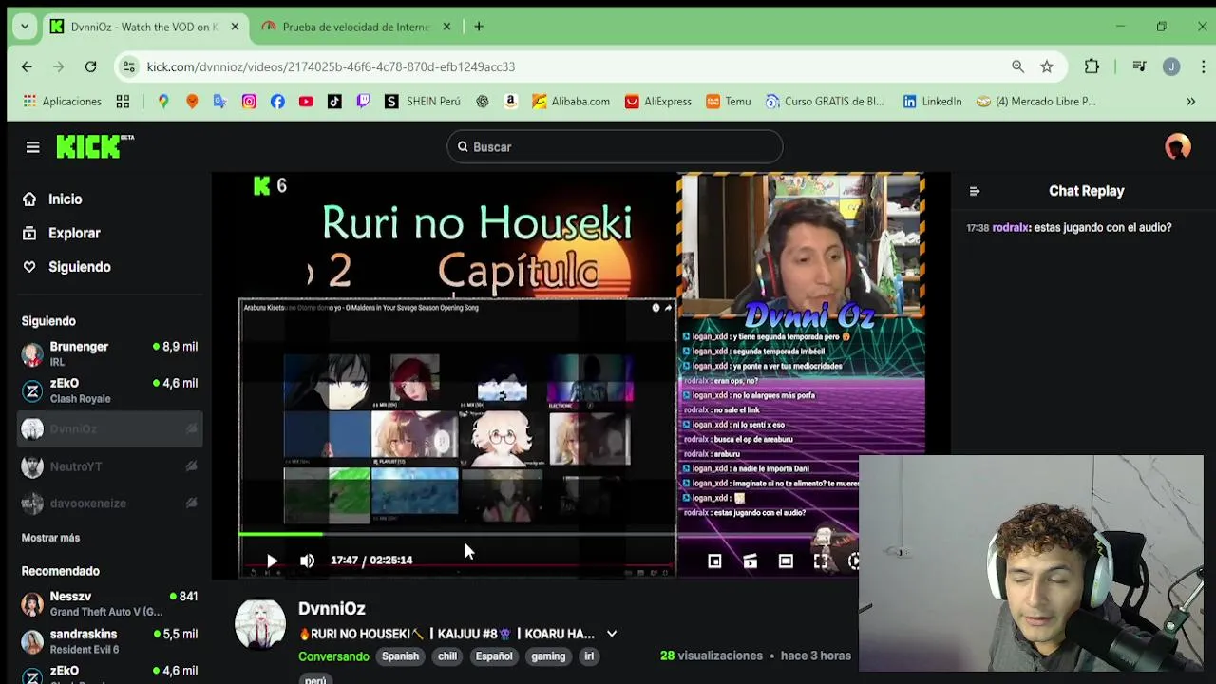Select the chill tag
The image size is (1216, 684).
pyautogui.click(x=447, y=656)
